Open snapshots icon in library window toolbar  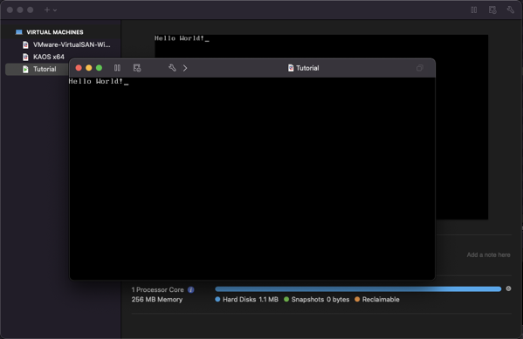[x=492, y=10]
